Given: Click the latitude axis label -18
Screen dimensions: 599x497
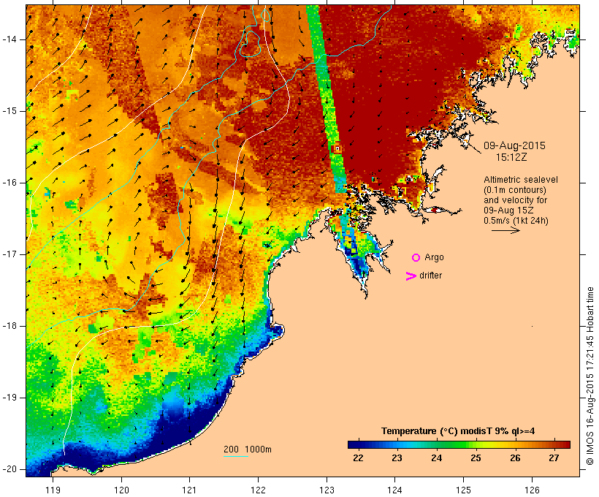Looking at the screenshot, I should click(x=9, y=326).
